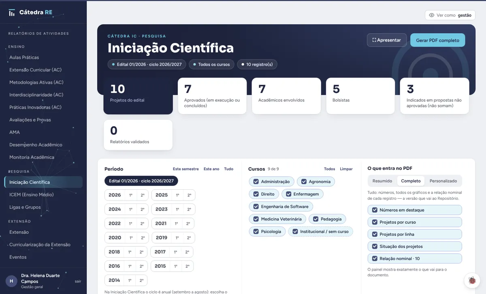Click Ver como gestão button
Viewport: 486px width, 294px height.
coord(450,15)
